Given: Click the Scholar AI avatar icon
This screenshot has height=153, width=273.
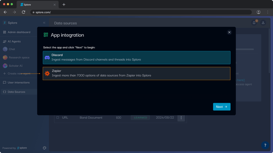Looking at the screenshot, I should (x=5, y=66).
